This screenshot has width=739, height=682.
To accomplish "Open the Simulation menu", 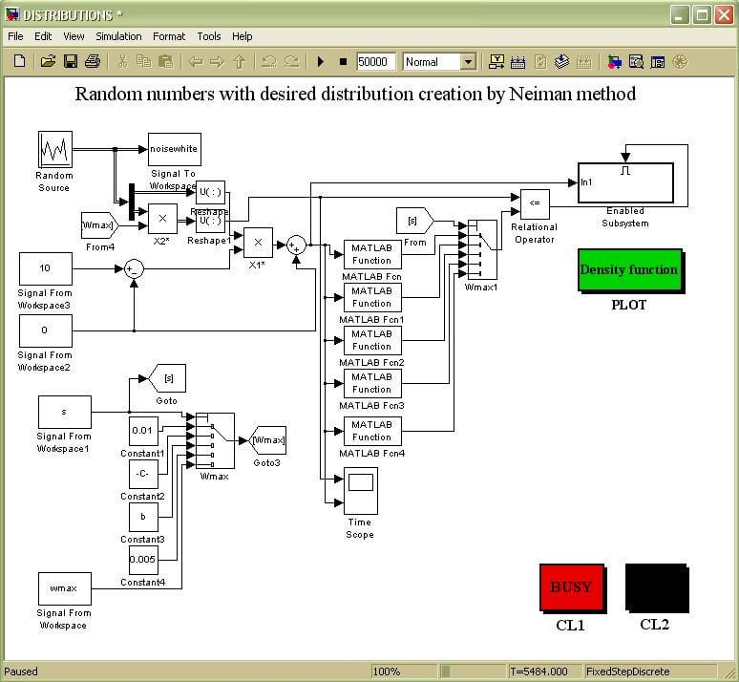I will [118, 36].
